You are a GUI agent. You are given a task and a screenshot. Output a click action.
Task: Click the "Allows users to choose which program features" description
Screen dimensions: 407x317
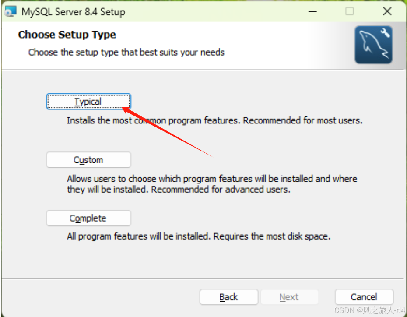pos(212,184)
